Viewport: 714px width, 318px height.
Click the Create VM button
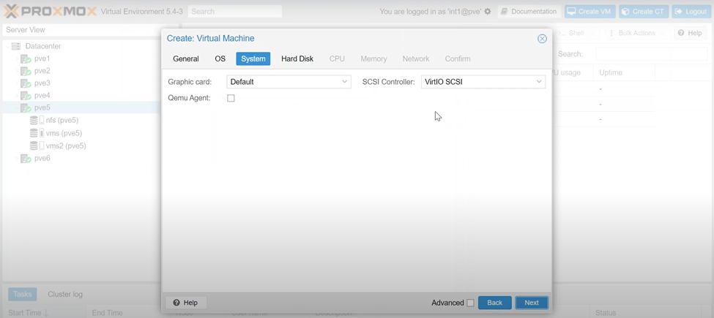(590, 12)
